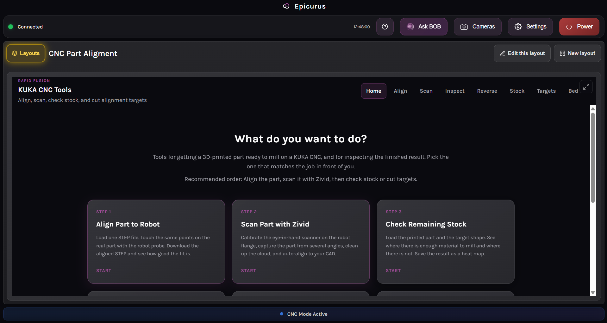Click the CNC Part Aligment layout title
This screenshot has height=323, width=607.
[83, 53]
